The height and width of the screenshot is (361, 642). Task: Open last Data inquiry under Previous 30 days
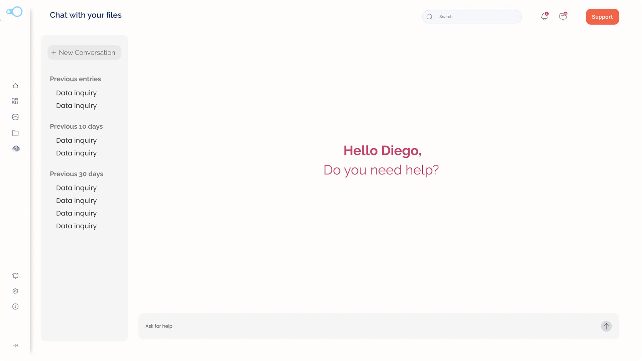(x=76, y=226)
